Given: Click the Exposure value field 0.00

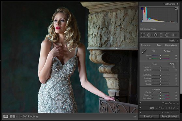Looking at the screenshot, I should coord(175,67).
